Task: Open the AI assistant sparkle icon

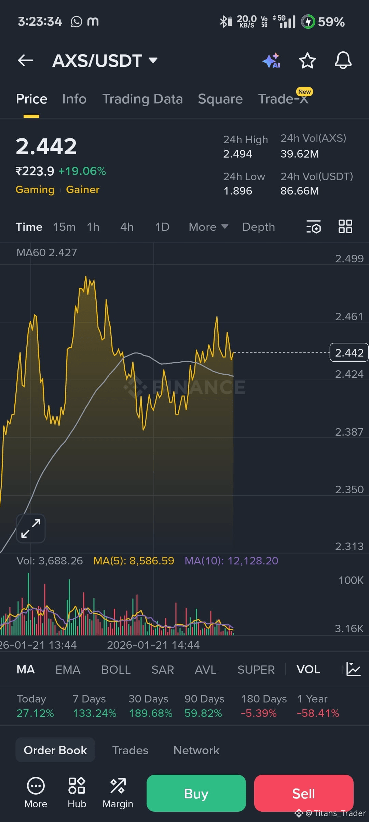Action: point(272,61)
